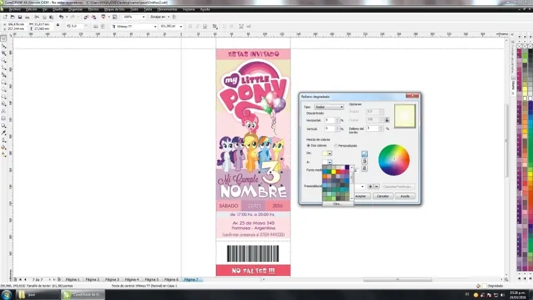
Task: Click the Save icon in the toolbar
Action: 20,17
